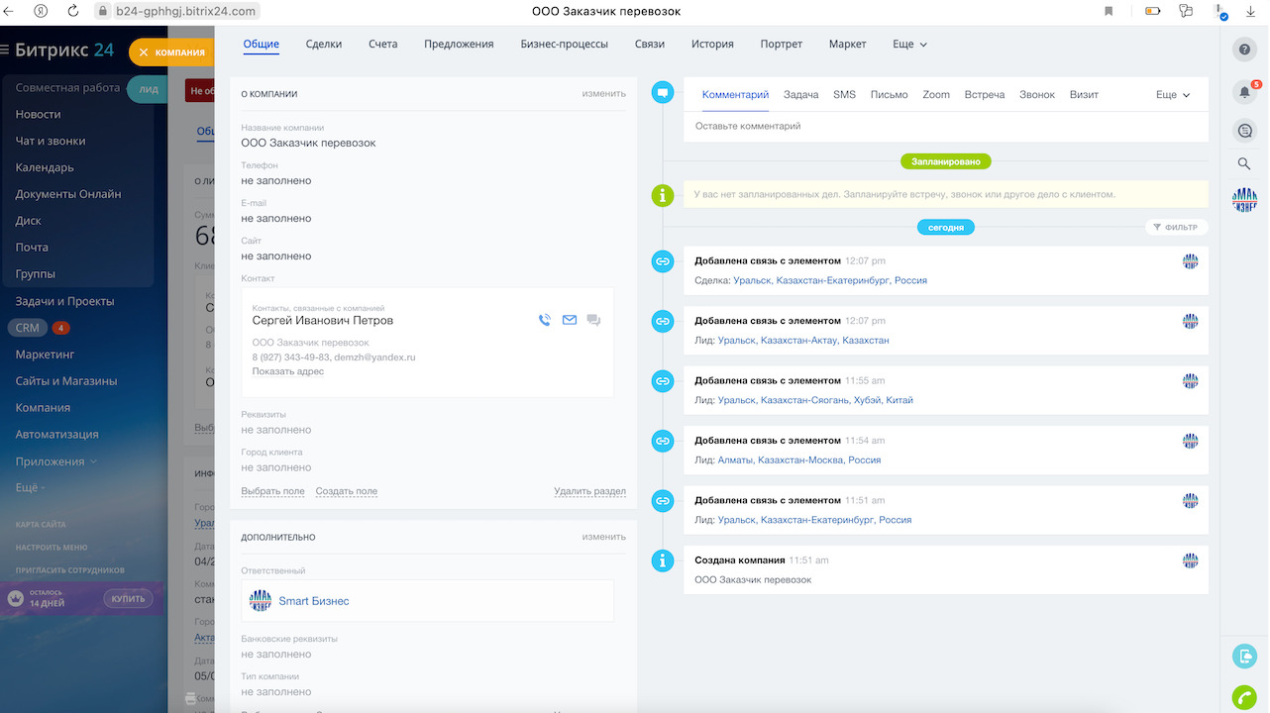Expand the Еще dropdown in top tabs

pos(909,45)
